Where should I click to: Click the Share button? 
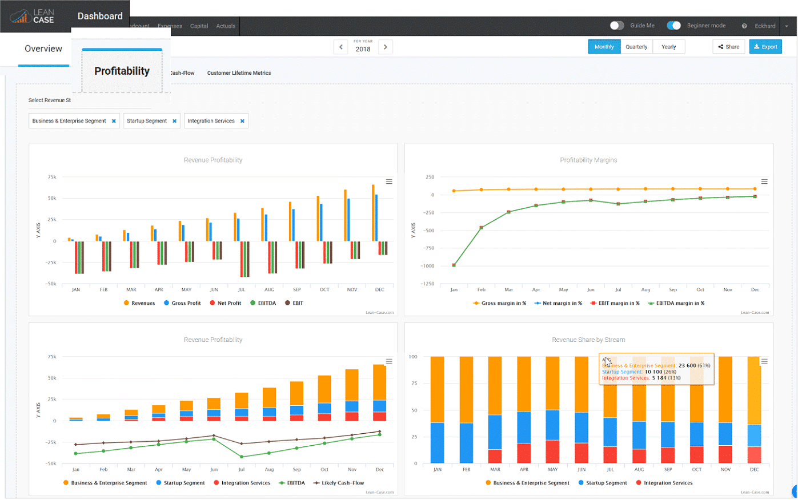729,47
